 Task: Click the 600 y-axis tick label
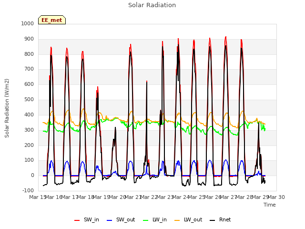tap(29, 84)
